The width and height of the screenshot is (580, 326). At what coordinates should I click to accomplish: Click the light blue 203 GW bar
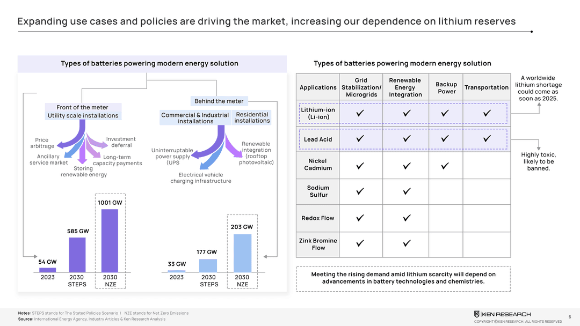[x=242, y=253]
